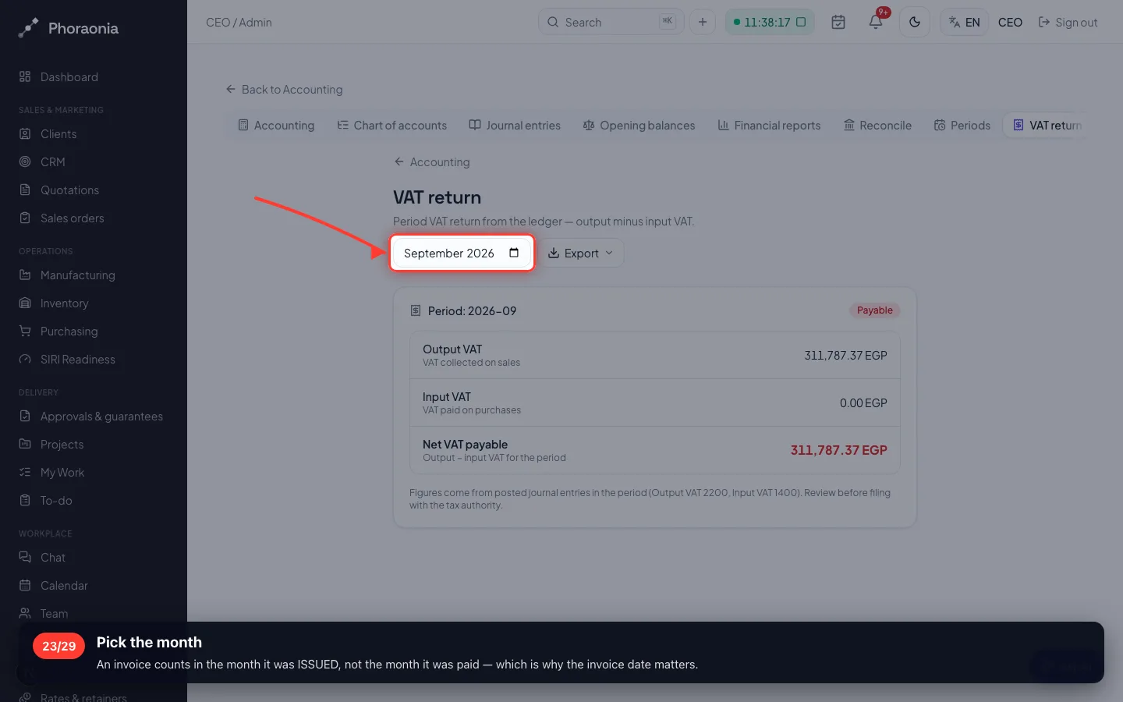1123x702 pixels.
Task: Open Chat in the sidebar
Action: (52, 558)
